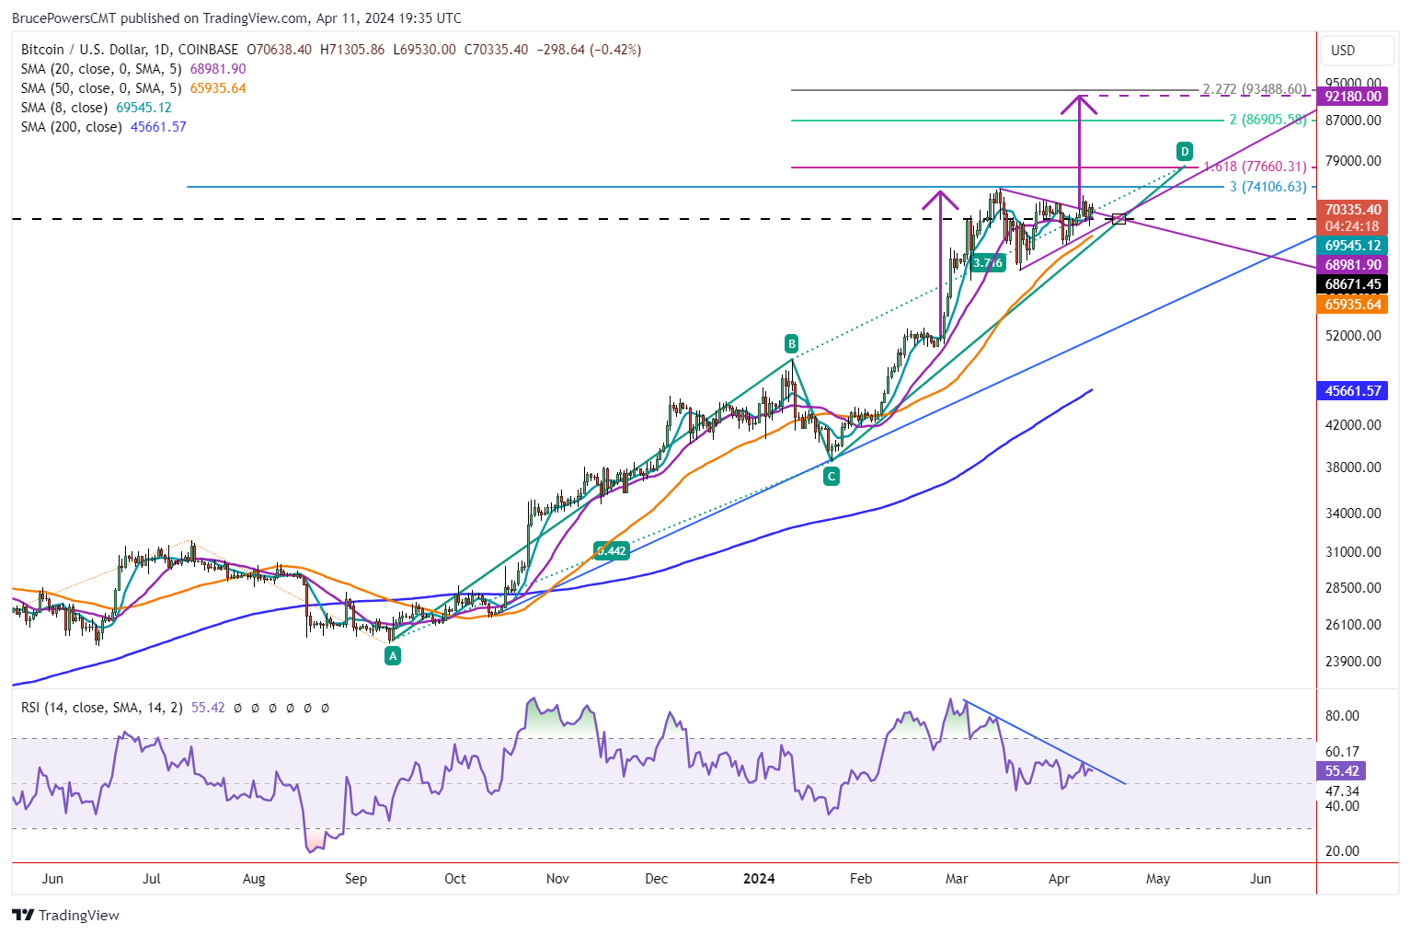
Task: Select the 2024 label on the time axis
Action: point(758,879)
